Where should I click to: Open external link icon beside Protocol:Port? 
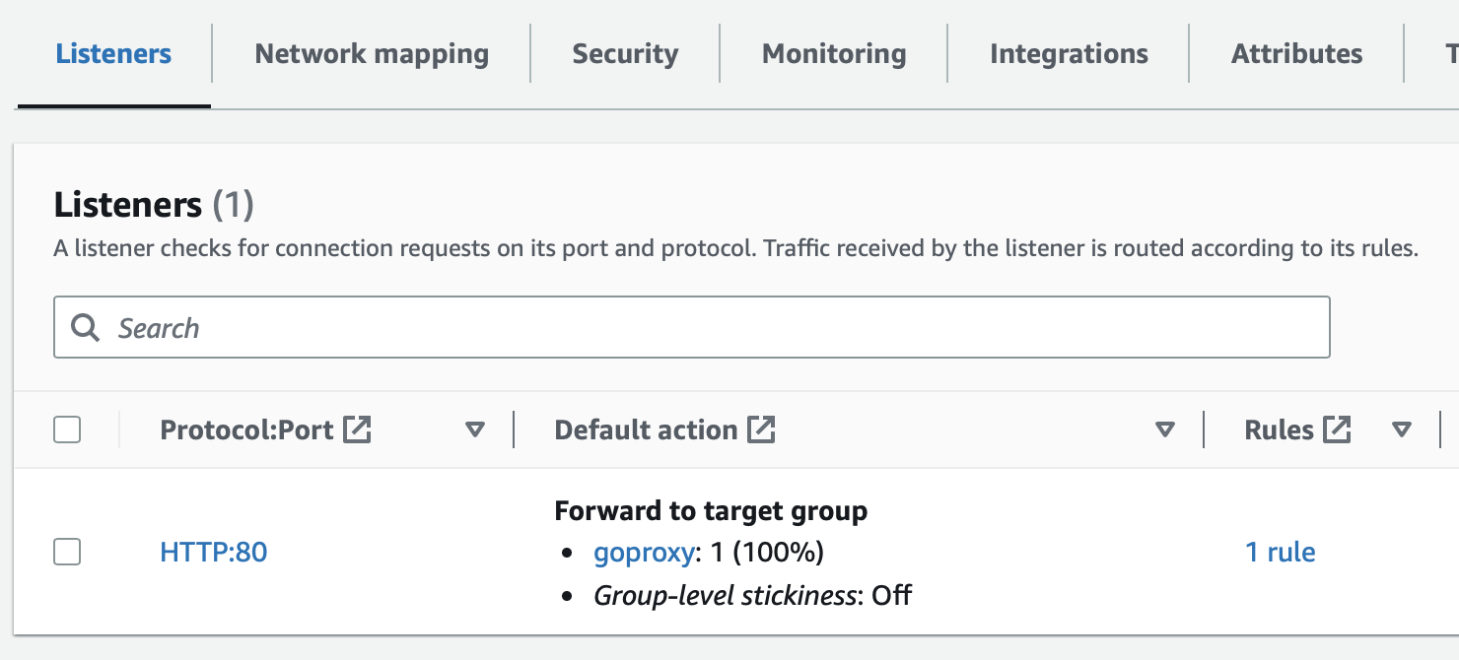[x=357, y=429]
